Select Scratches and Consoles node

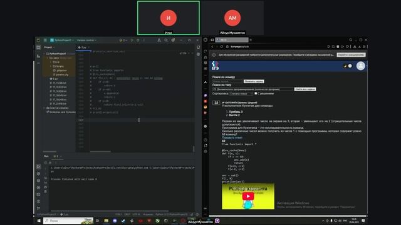point(61,112)
